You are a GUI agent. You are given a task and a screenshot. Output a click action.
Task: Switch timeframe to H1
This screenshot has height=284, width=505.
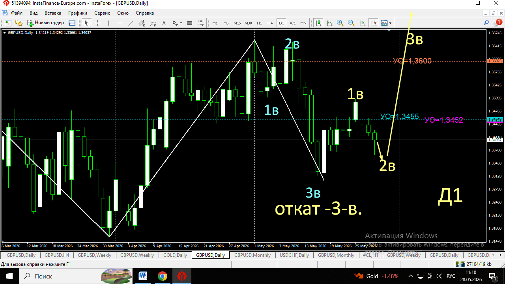pyautogui.click(x=259, y=23)
